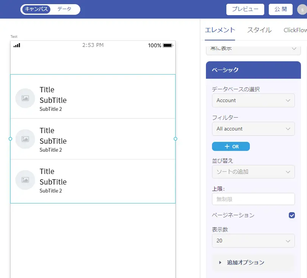Click the signal bars icon in phone preview
This screenshot has width=307, height=278.
17,45
